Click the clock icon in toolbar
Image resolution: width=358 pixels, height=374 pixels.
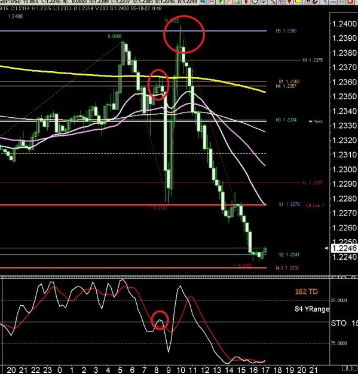click(x=255, y=2)
